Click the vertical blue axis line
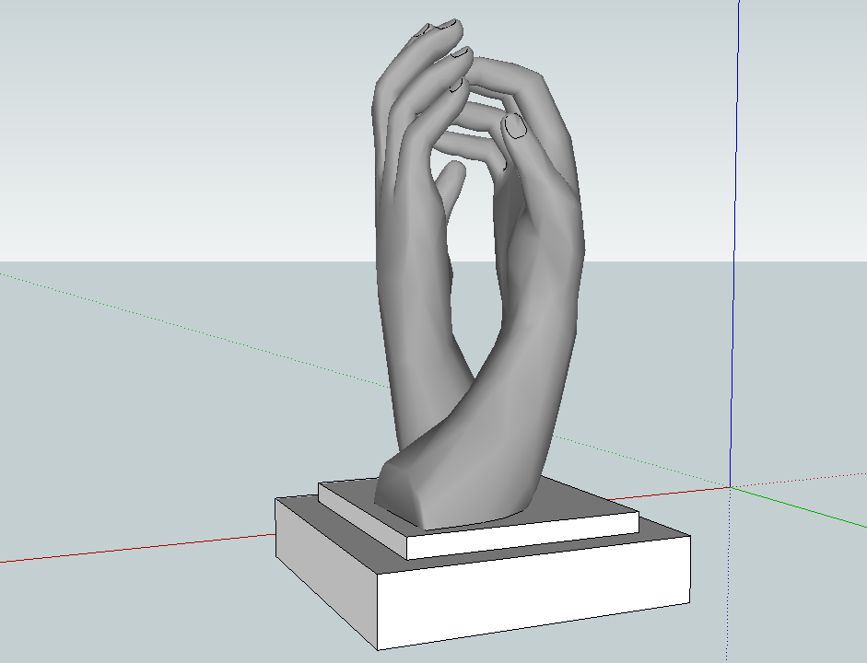This screenshot has height=663, width=867. [x=735, y=243]
